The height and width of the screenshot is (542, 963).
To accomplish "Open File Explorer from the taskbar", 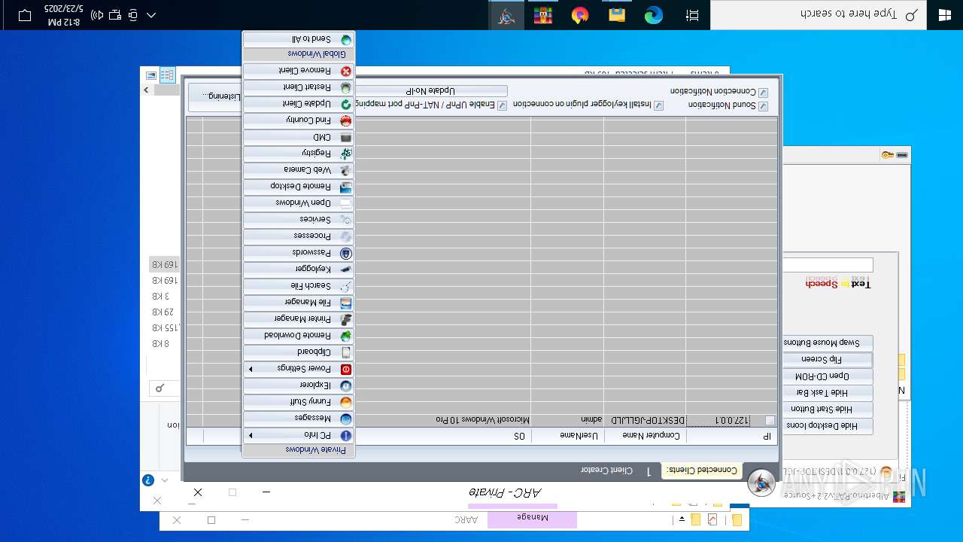I will [617, 15].
